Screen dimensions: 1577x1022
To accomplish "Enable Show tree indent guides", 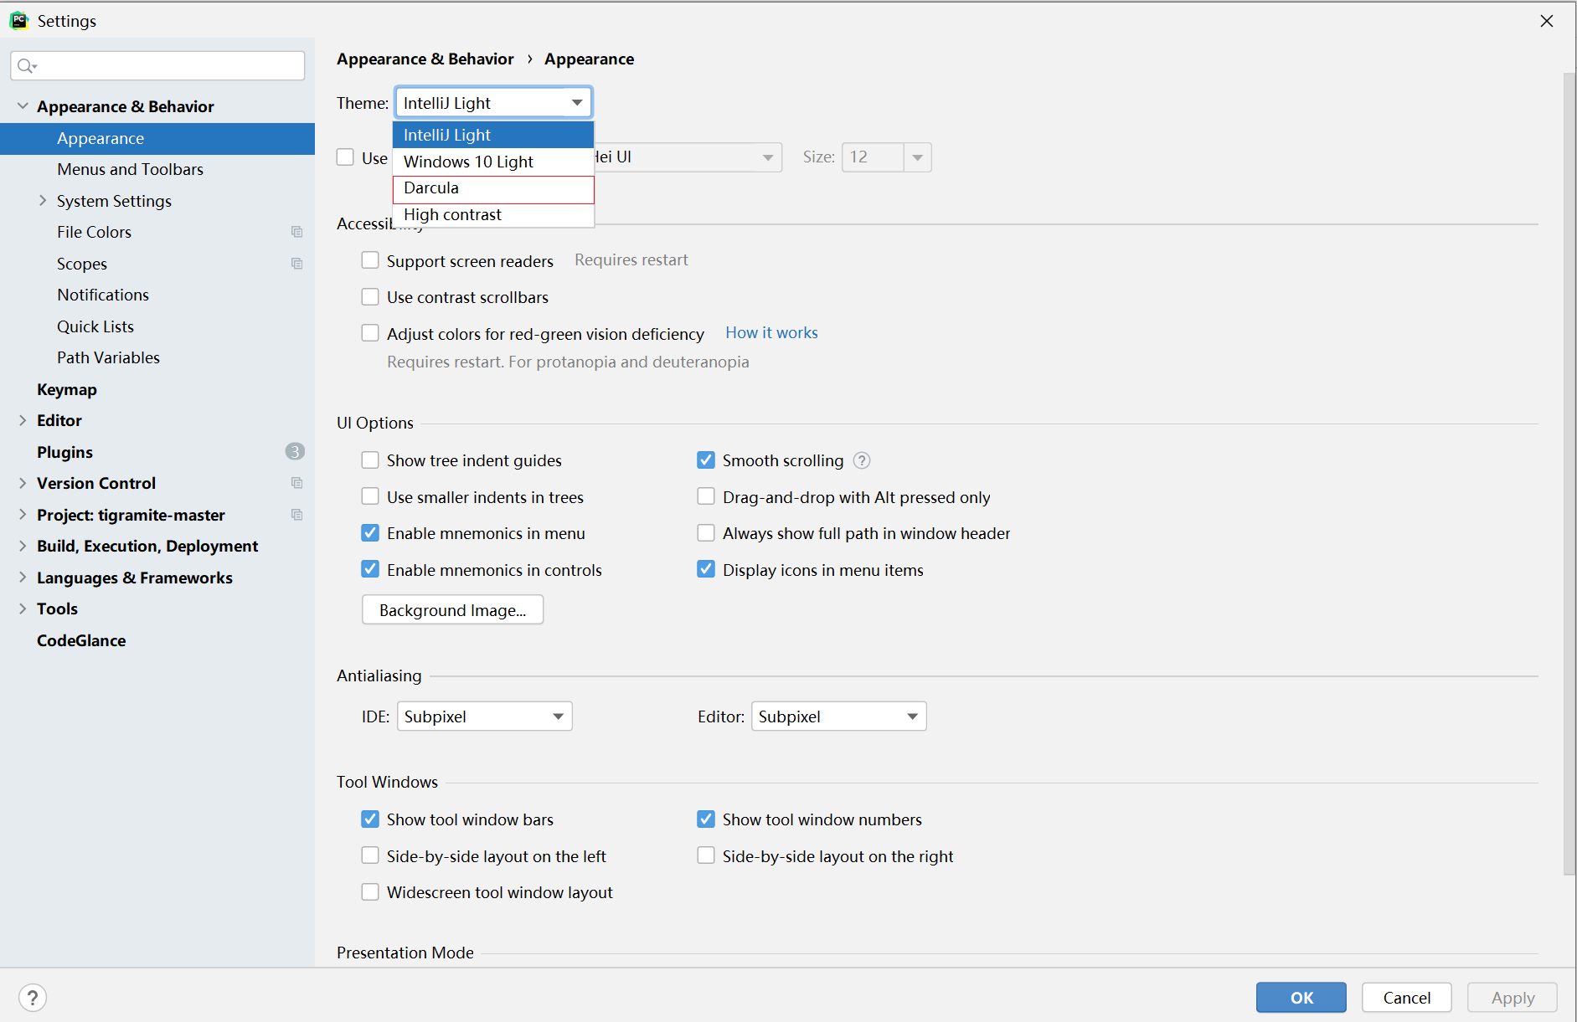I will point(370,460).
